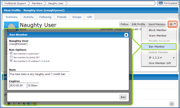
Task: Toggle Ban member's IP address checkbox
Action: point(11,61)
